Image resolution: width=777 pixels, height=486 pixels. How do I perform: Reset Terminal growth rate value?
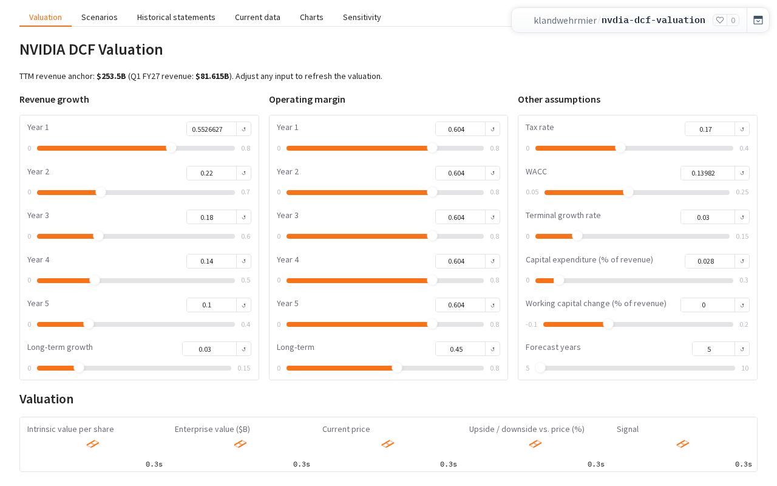[x=742, y=217]
